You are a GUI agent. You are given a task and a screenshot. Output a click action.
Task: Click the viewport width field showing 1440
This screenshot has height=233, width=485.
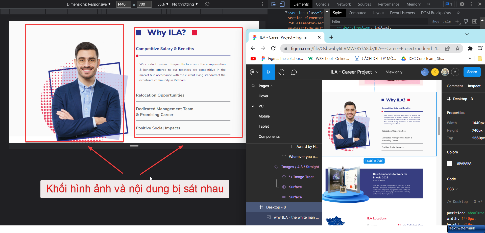[124, 4]
